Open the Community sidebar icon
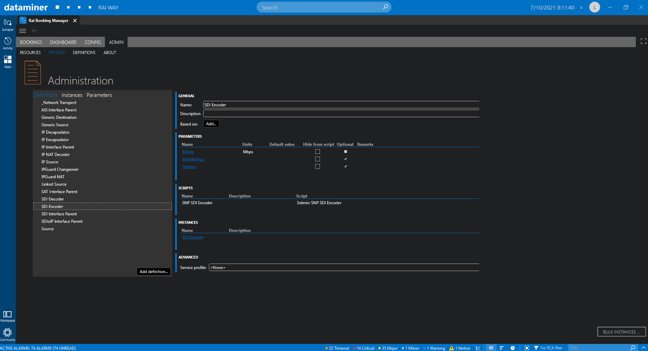648x351 pixels. [x=8, y=334]
